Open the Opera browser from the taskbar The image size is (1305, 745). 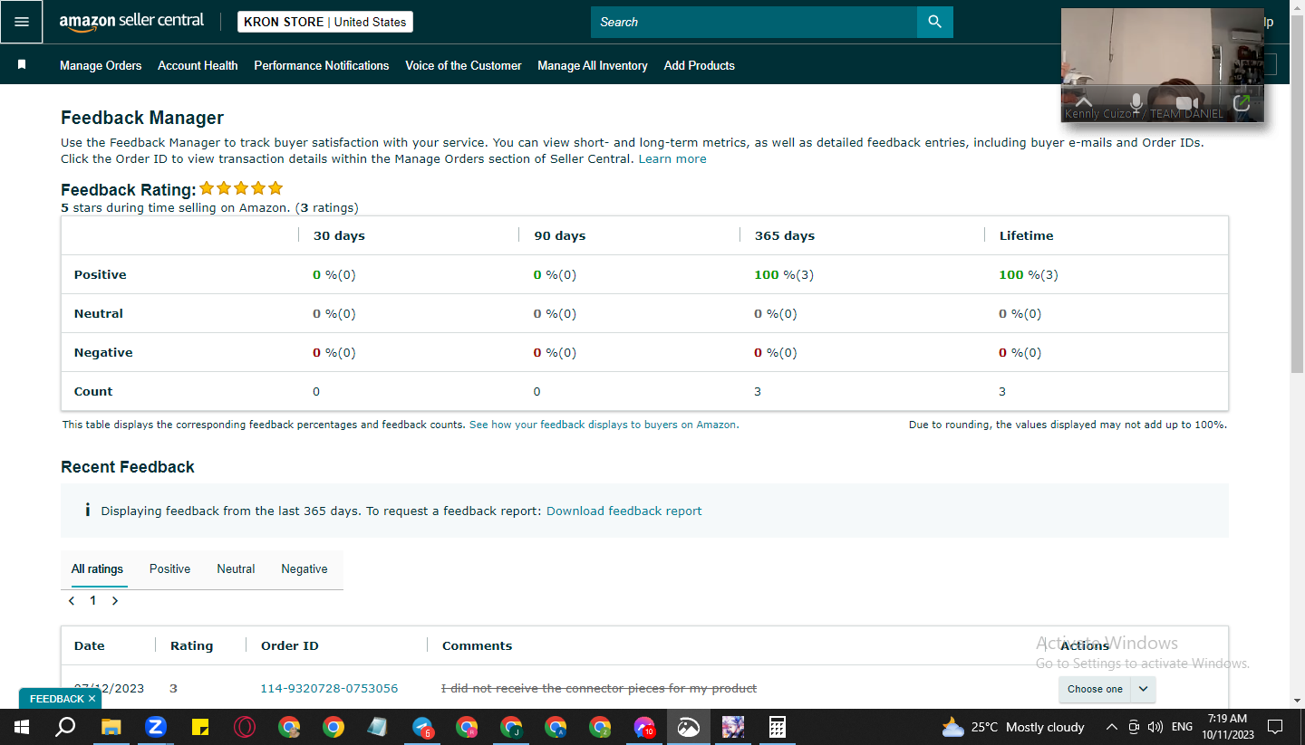tap(245, 727)
